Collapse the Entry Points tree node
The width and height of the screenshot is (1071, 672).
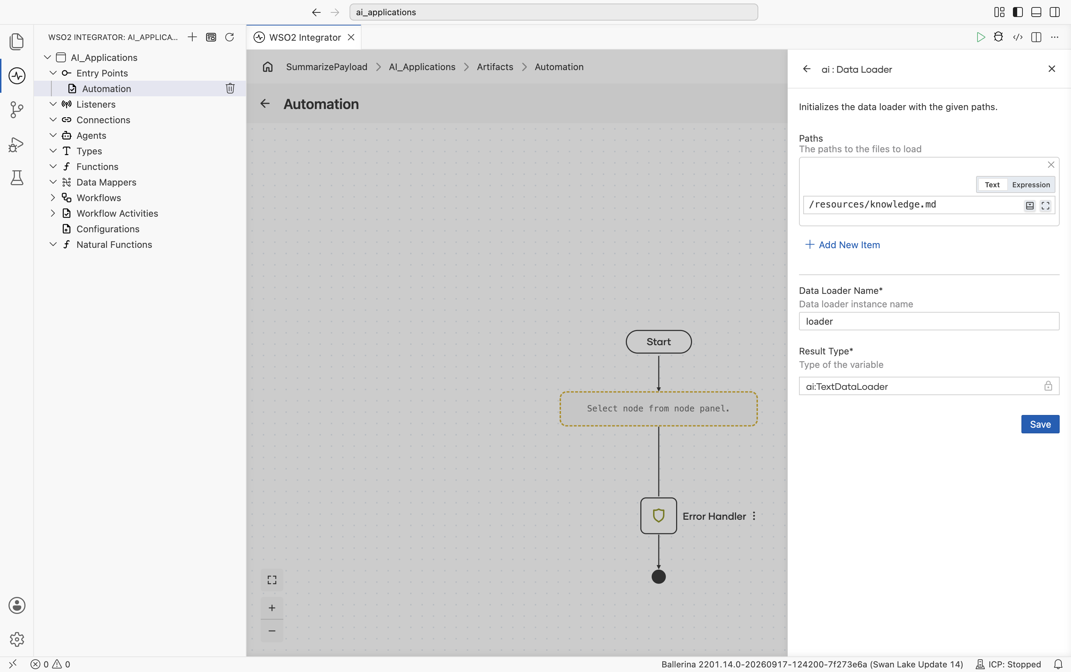coord(53,73)
